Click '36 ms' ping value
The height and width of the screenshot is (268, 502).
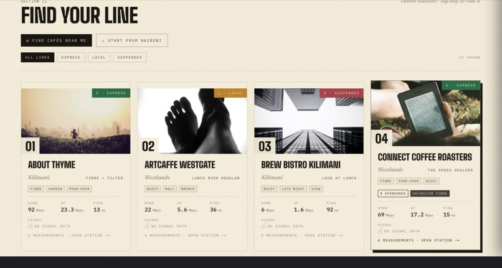pos(215,210)
